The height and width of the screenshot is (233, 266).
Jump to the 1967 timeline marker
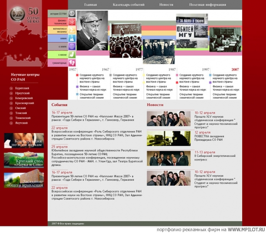pos(105,70)
